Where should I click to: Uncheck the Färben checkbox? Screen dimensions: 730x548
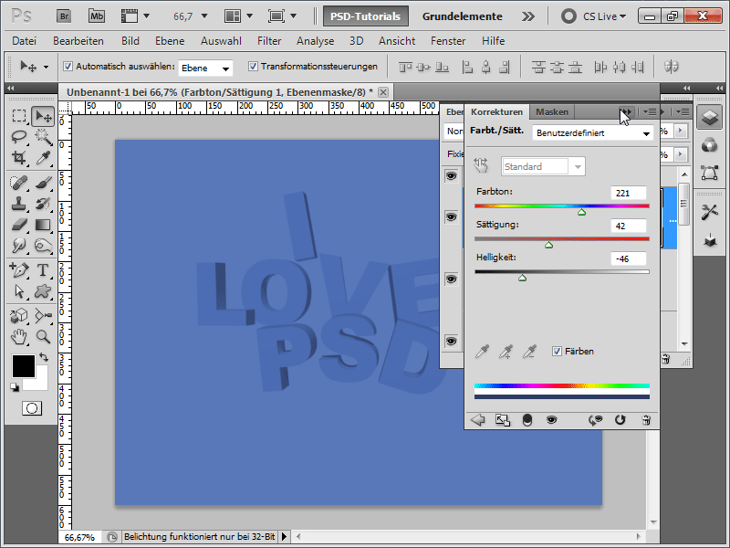[557, 352]
